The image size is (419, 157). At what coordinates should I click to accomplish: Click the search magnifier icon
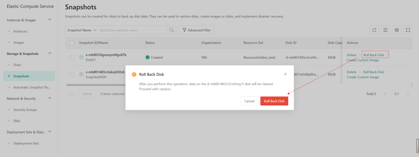172,30
